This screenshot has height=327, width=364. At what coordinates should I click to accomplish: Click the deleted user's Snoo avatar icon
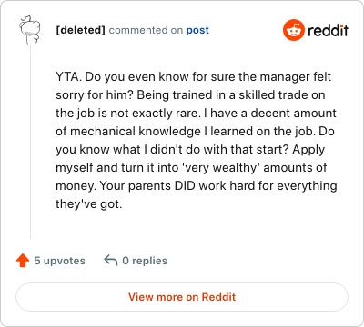coord(30,30)
